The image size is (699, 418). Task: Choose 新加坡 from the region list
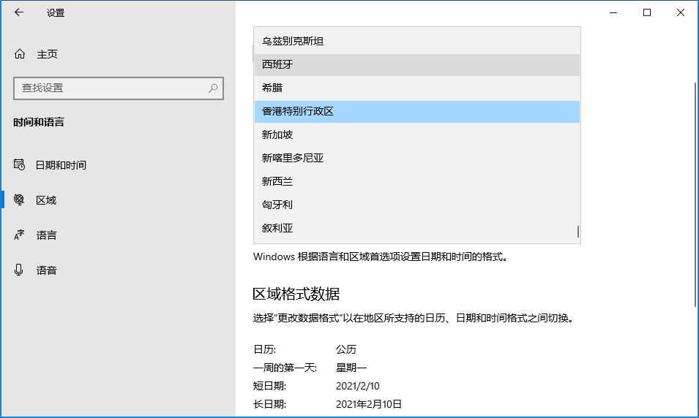[416, 134]
